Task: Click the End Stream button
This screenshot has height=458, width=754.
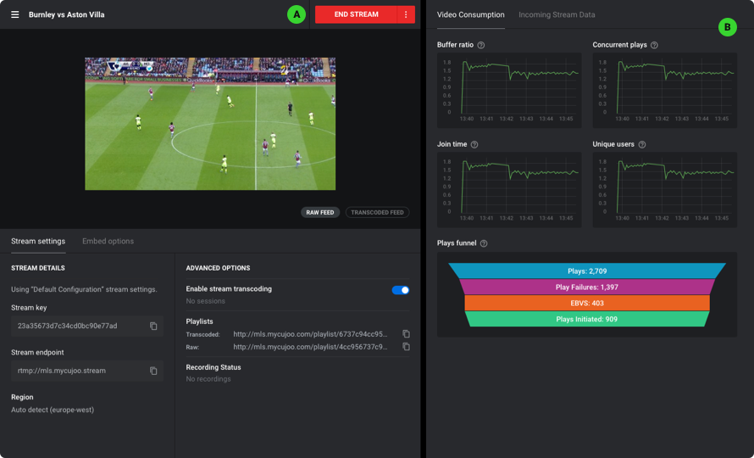Action: coord(357,14)
